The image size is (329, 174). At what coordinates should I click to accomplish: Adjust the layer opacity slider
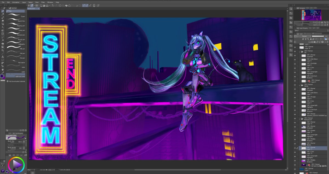click(x=318, y=36)
